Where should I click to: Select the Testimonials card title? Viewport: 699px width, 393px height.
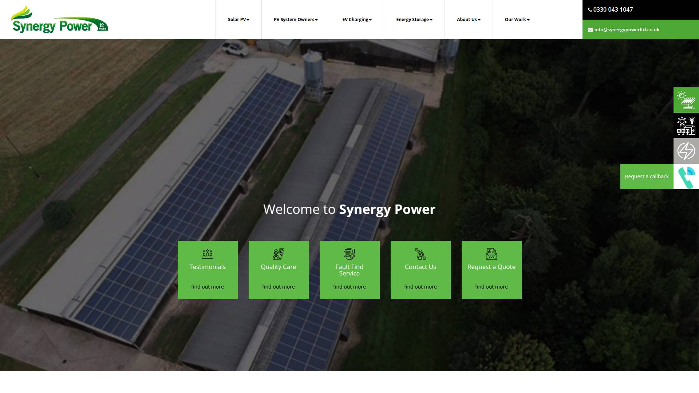(208, 267)
